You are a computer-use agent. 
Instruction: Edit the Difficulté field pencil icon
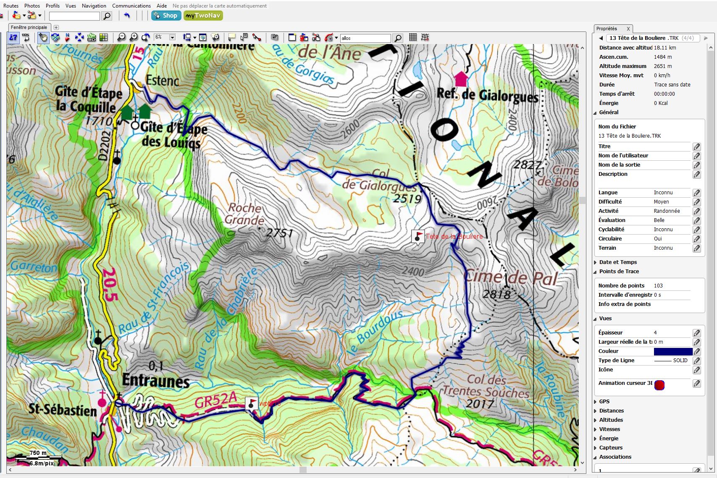(x=696, y=202)
